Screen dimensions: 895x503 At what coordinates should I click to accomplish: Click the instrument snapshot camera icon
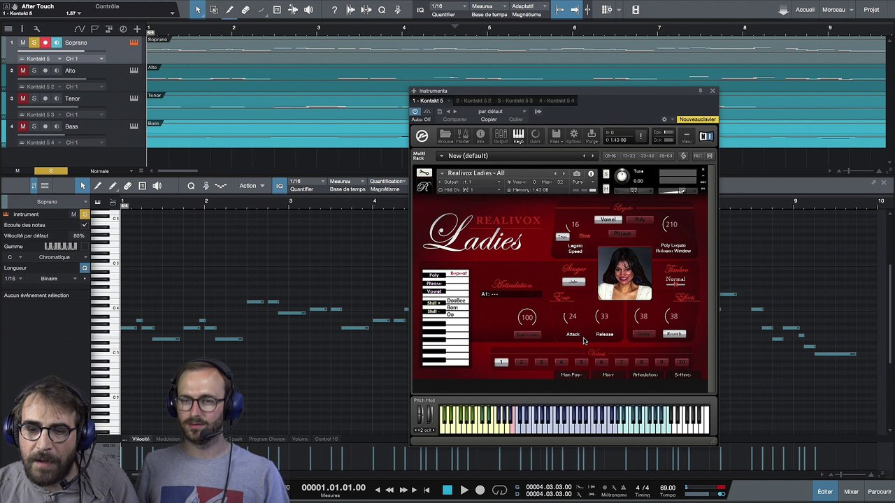click(577, 173)
